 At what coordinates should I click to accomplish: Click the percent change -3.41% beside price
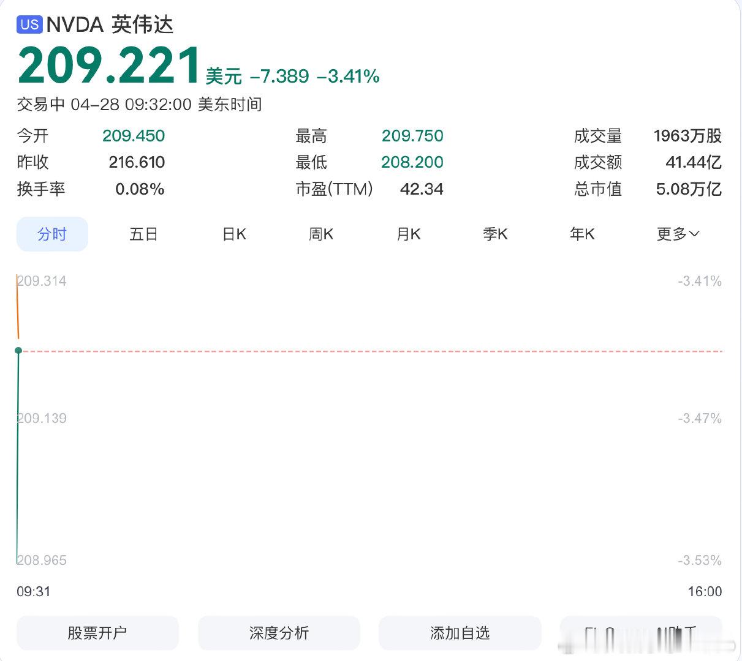pyautogui.click(x=348, y=77)
